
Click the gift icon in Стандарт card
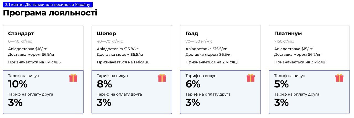pos(73,78)
